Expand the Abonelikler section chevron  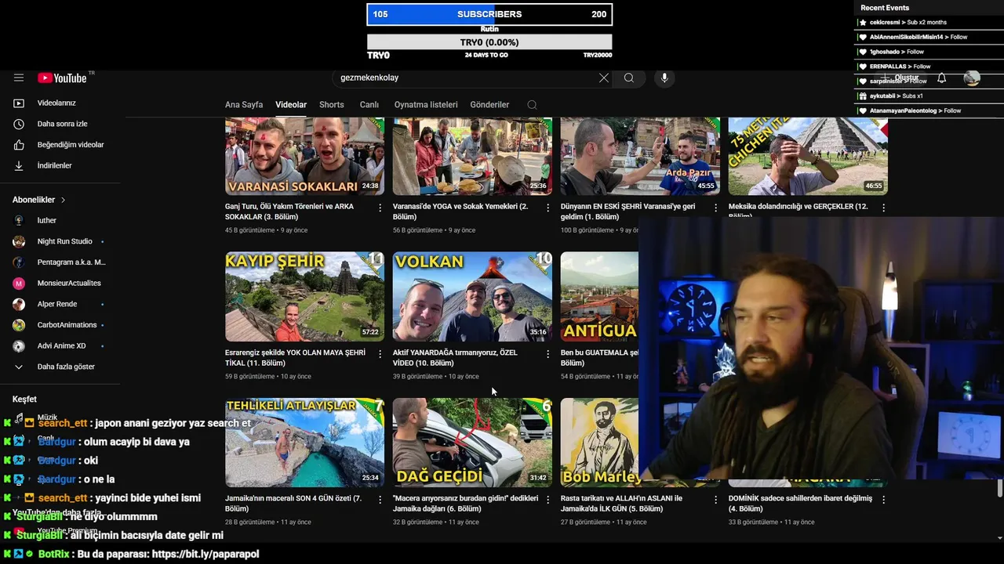click(x=63, y=200)
